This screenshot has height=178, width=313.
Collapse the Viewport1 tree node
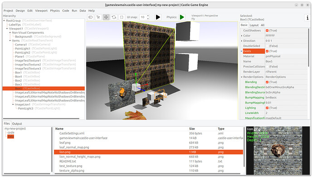[x=7, y=29]
